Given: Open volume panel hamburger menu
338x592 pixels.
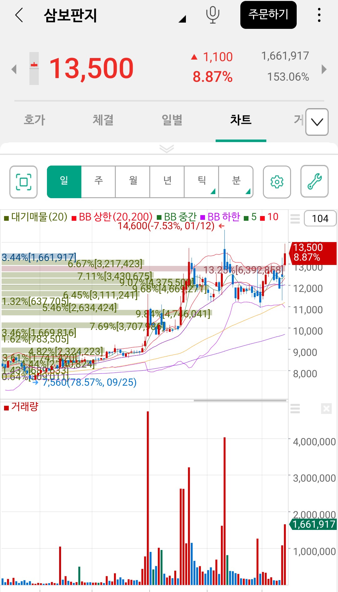Looking at the screenshot, I should (295, 409).
